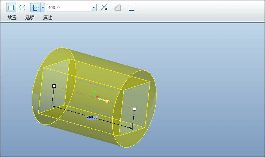Toggle the thicken sketch icon
The width and height of the screenshot is (265, 157).
click(131, 8)
